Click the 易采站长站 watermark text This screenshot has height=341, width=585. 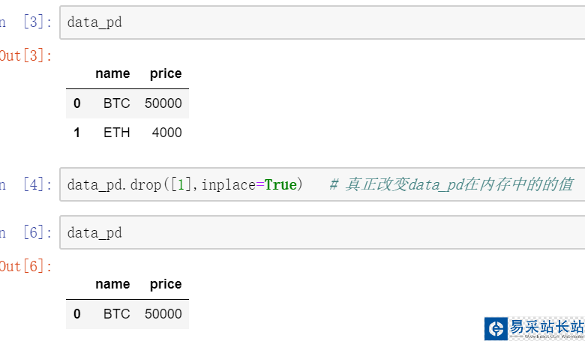pos(546,328)
